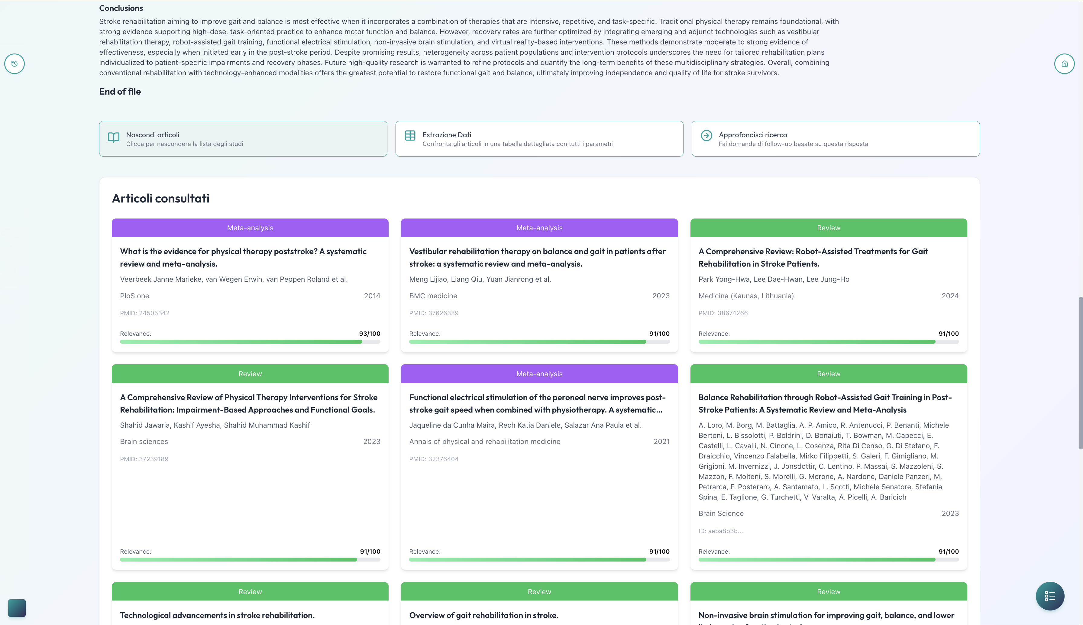This screenshot has width=1083, height=625.
Task: Click the open book icon in Nascondi articoli
Action: [x=114, y=138]
